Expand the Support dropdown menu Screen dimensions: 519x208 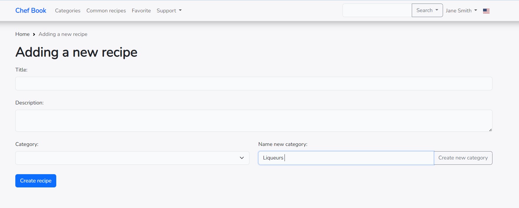pos(169,11)
